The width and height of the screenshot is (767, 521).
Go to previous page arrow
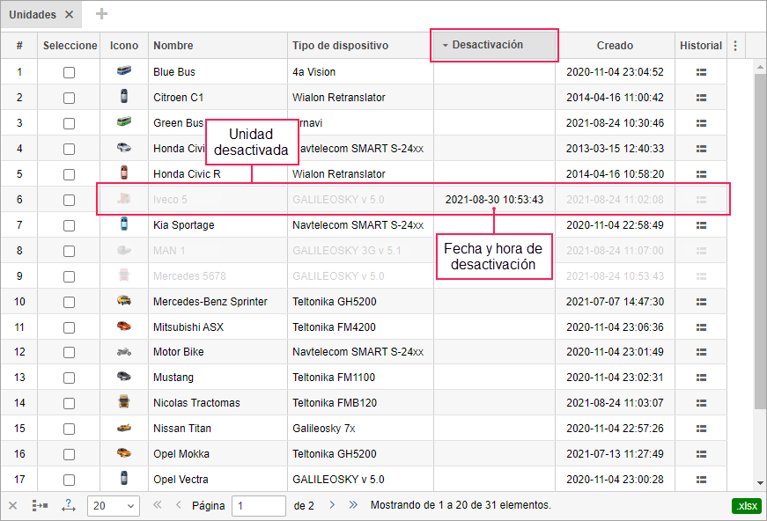(179, 505)
